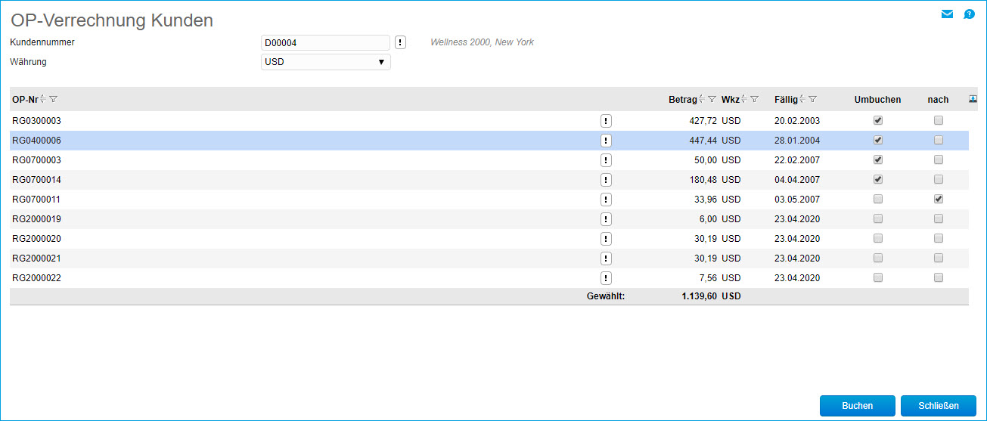The height and width of the screenshot is (421, 987).
Task: Sort by OP-Nr column arrows
Action: (x=43, y=99)
